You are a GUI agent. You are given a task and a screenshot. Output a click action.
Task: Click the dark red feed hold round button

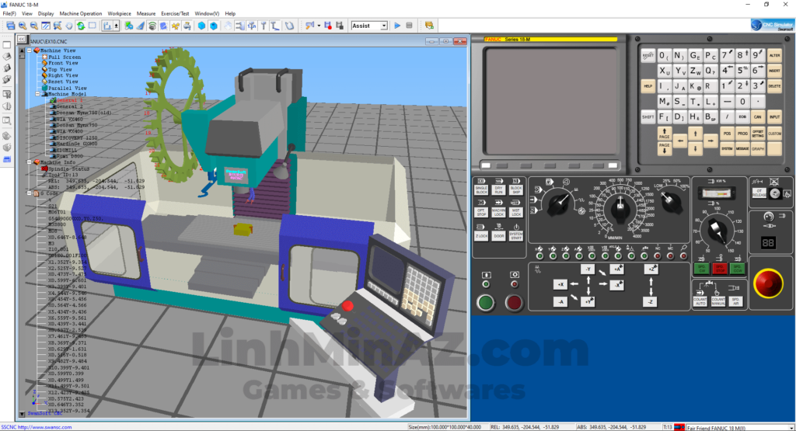click(x=514, y=303)
